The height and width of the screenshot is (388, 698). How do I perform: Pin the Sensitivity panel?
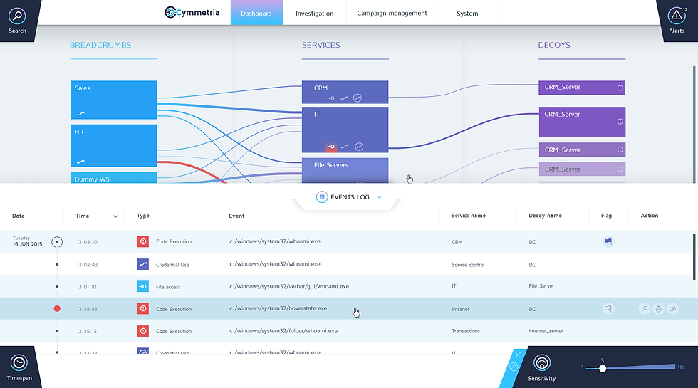[514, 367]
